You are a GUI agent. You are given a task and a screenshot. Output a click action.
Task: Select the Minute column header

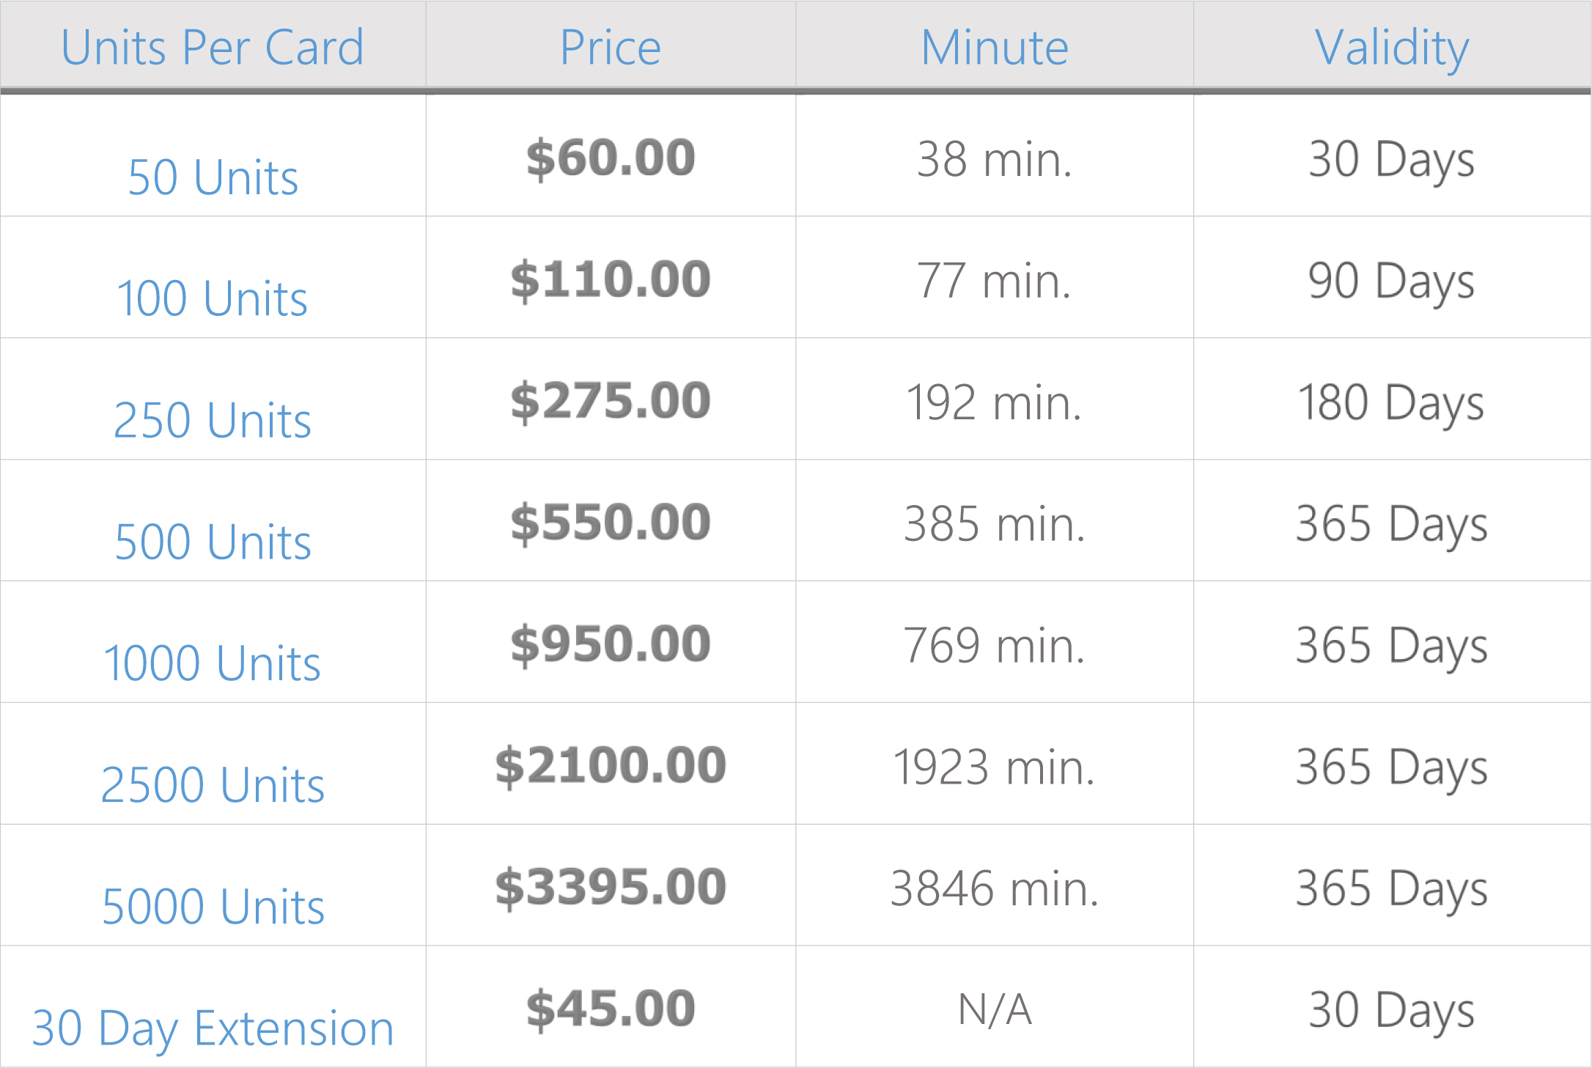(x=995, y=48)
